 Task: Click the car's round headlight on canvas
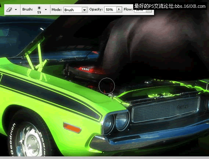coord(122,121)
